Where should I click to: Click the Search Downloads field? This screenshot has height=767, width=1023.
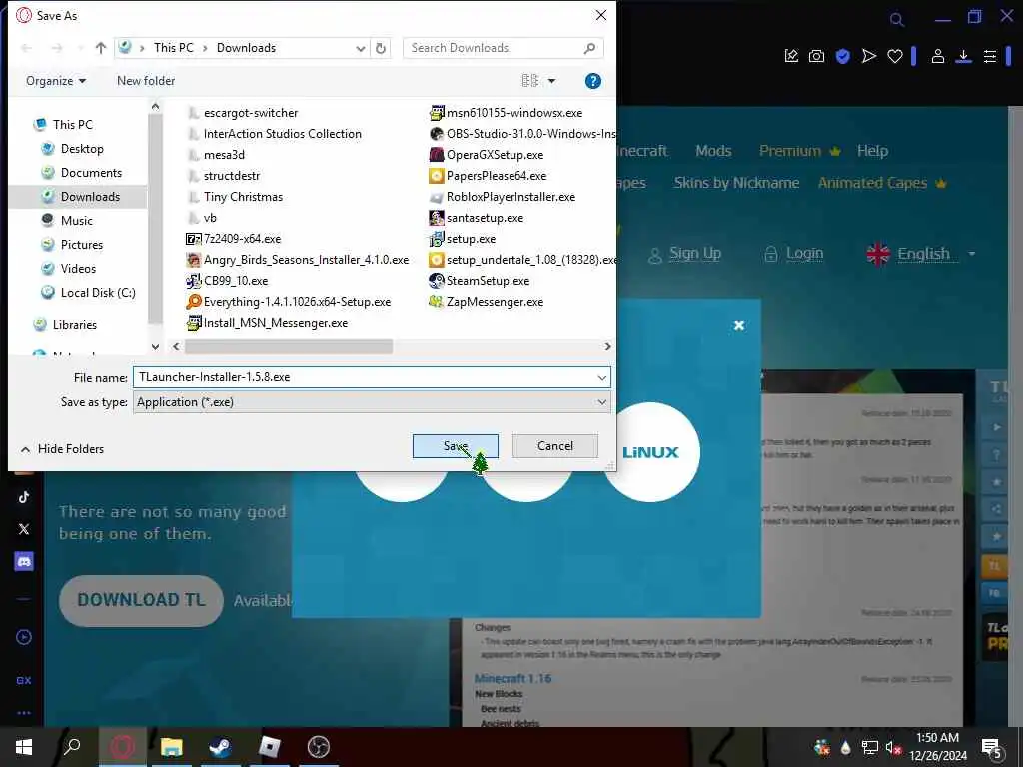pyautogui.click(x=504, y=48)
